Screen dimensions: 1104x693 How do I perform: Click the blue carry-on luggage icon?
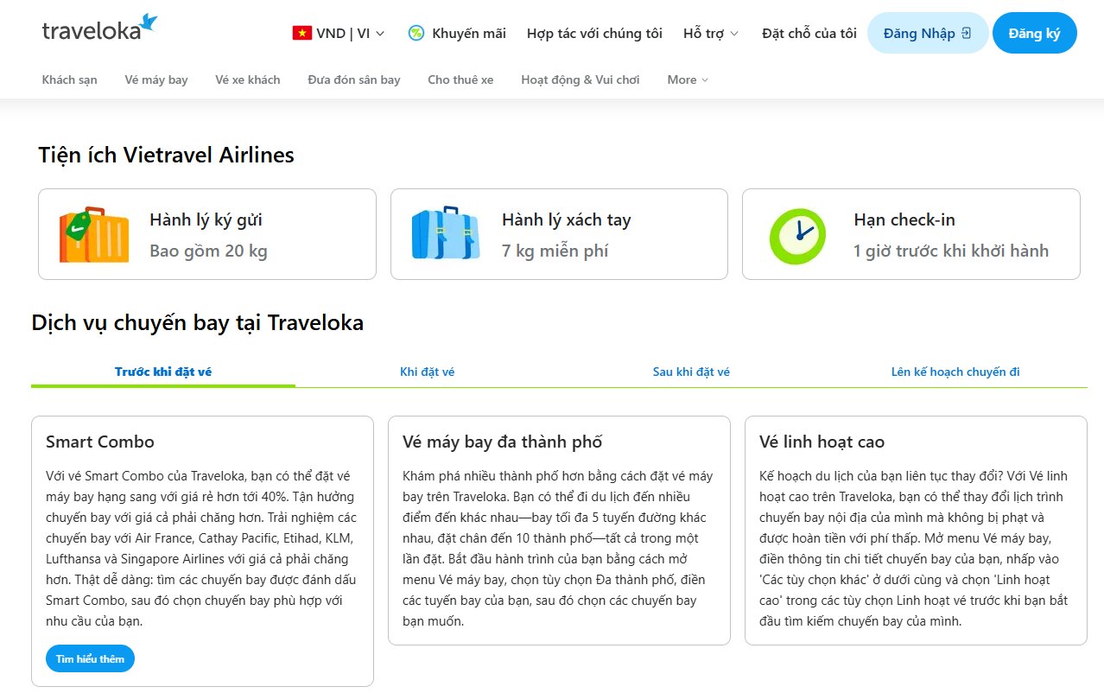pyautogui.click(x=446, y=233)
